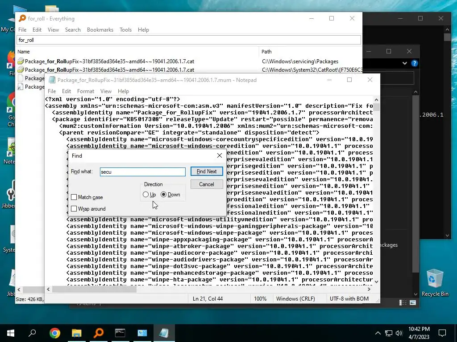The height and width of the screenshot is (342, 457).
Task: Open Notepad Help menu
Action: pos(123,91)
